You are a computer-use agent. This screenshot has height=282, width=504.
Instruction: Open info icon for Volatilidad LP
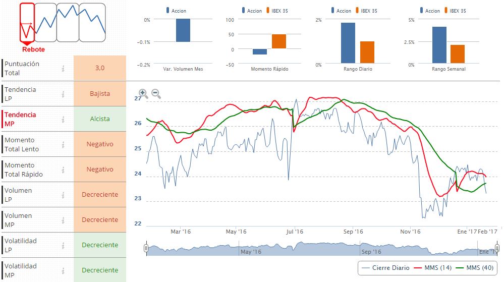click(63, 245)
